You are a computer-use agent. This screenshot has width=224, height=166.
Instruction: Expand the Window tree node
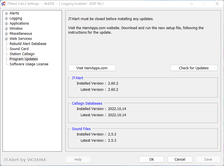(x=6, y=29)
